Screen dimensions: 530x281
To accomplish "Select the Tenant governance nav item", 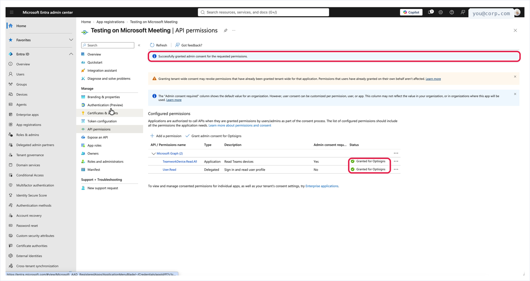I will click(x=30, y=155).
